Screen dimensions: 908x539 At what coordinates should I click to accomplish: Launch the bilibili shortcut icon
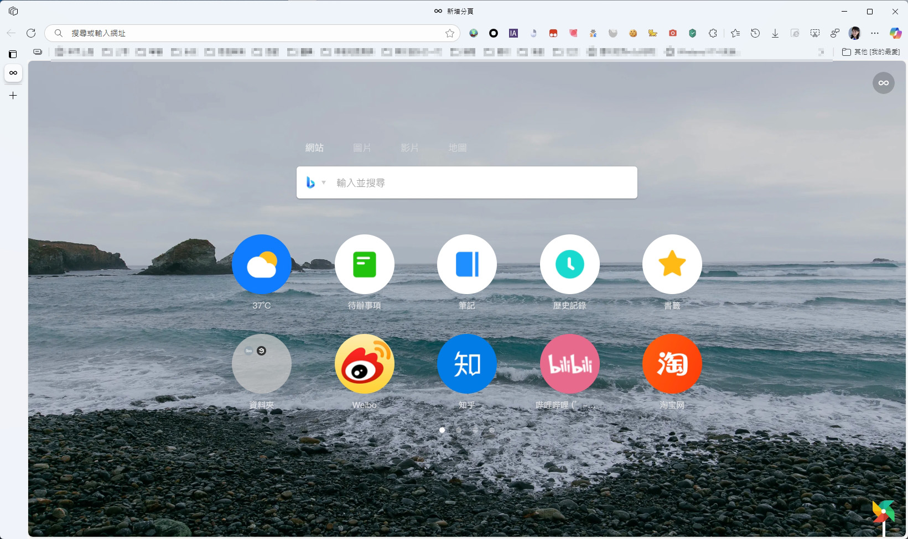[x=569, y=364]
